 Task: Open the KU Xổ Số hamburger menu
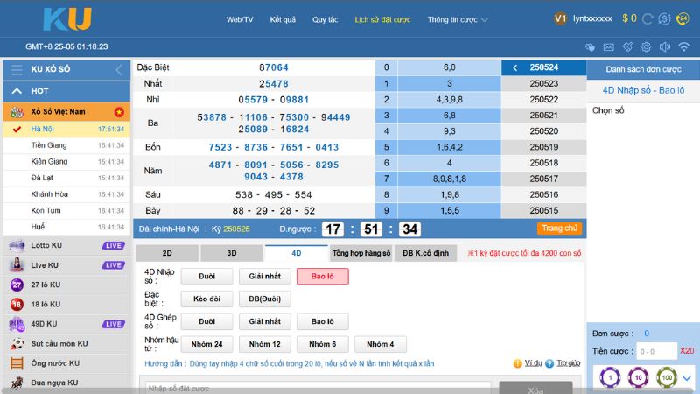tap(17, 70)
